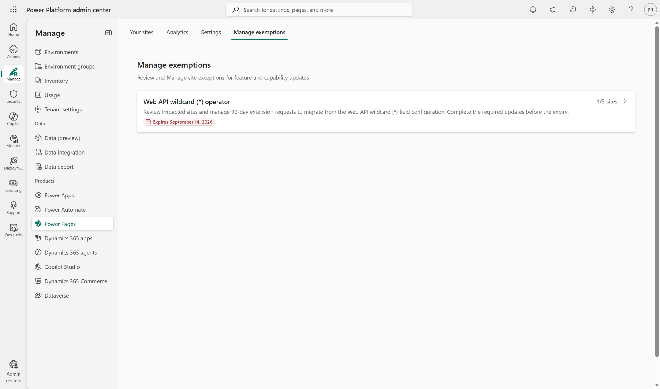The height and width of the screenshot is (389, 660).
Task: Open Dataverse product page
Action: [x=73, y=295]
